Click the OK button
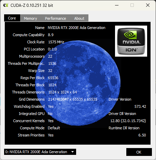Viewport: 156px width, 160px height. click(139, 152)
